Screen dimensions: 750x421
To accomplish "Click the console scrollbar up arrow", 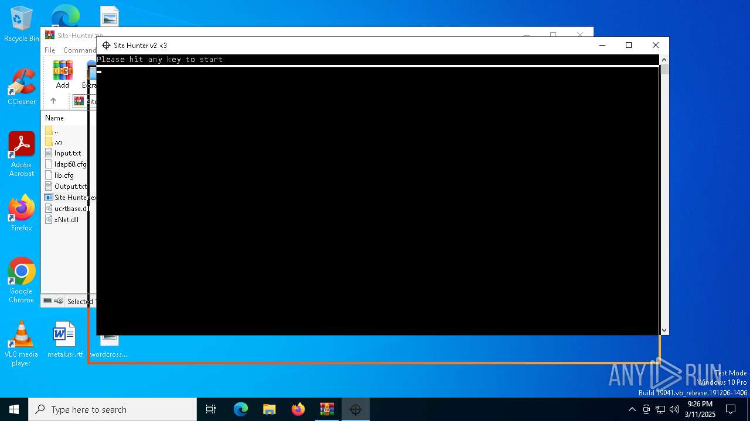I will point(664,60).
